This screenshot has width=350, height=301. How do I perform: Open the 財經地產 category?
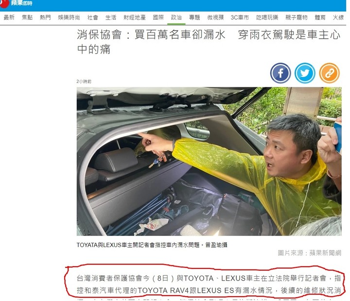[135, 17]
